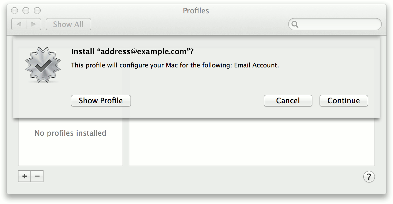The image size is (393, 204).
Task: Select the Profiles window title
Action: click(x=196, y=11)
